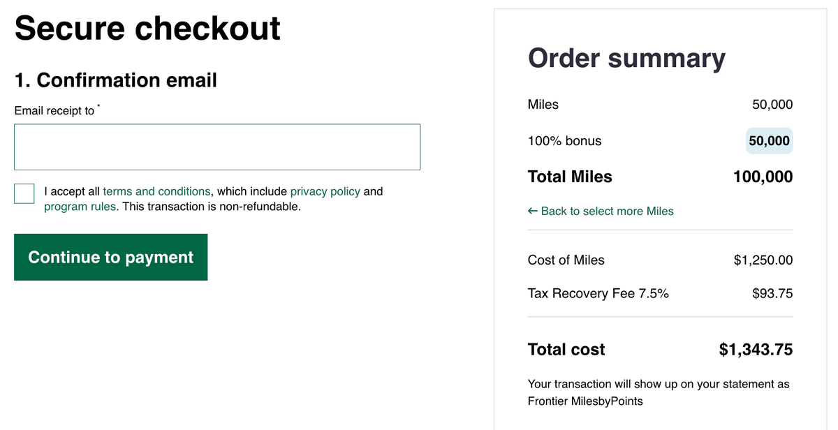The image size is (838, 430).
Task: Click the 100% bonus label
Action: [x=564, y=140]
